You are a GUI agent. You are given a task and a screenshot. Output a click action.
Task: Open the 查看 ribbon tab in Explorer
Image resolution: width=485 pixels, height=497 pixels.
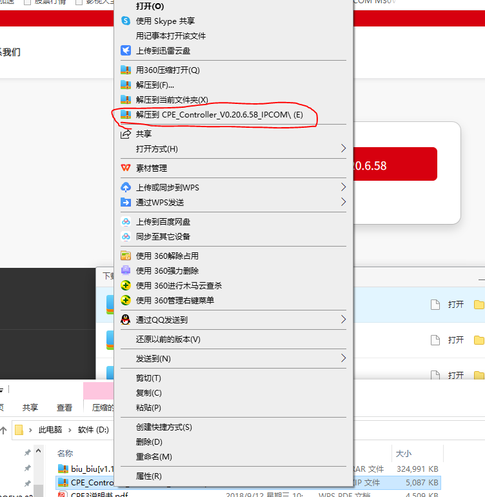[x=64, y=407]
